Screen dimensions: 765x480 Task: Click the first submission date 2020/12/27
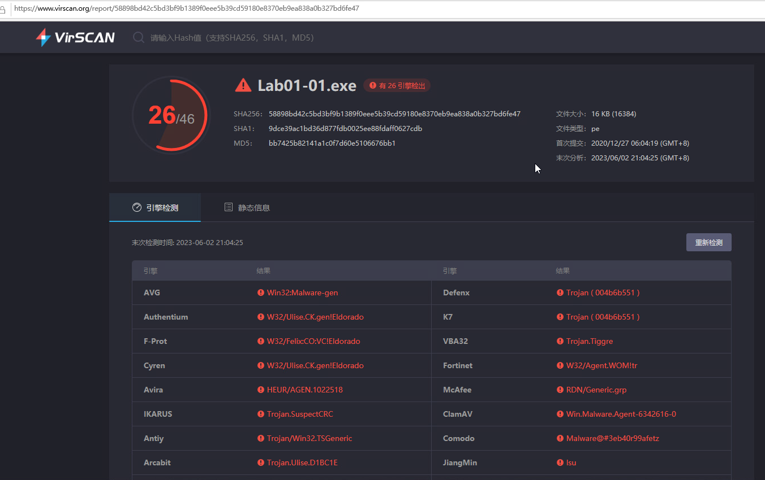[640, 143]
